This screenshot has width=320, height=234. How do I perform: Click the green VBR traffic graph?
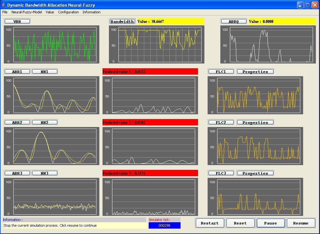coord(55,45)
